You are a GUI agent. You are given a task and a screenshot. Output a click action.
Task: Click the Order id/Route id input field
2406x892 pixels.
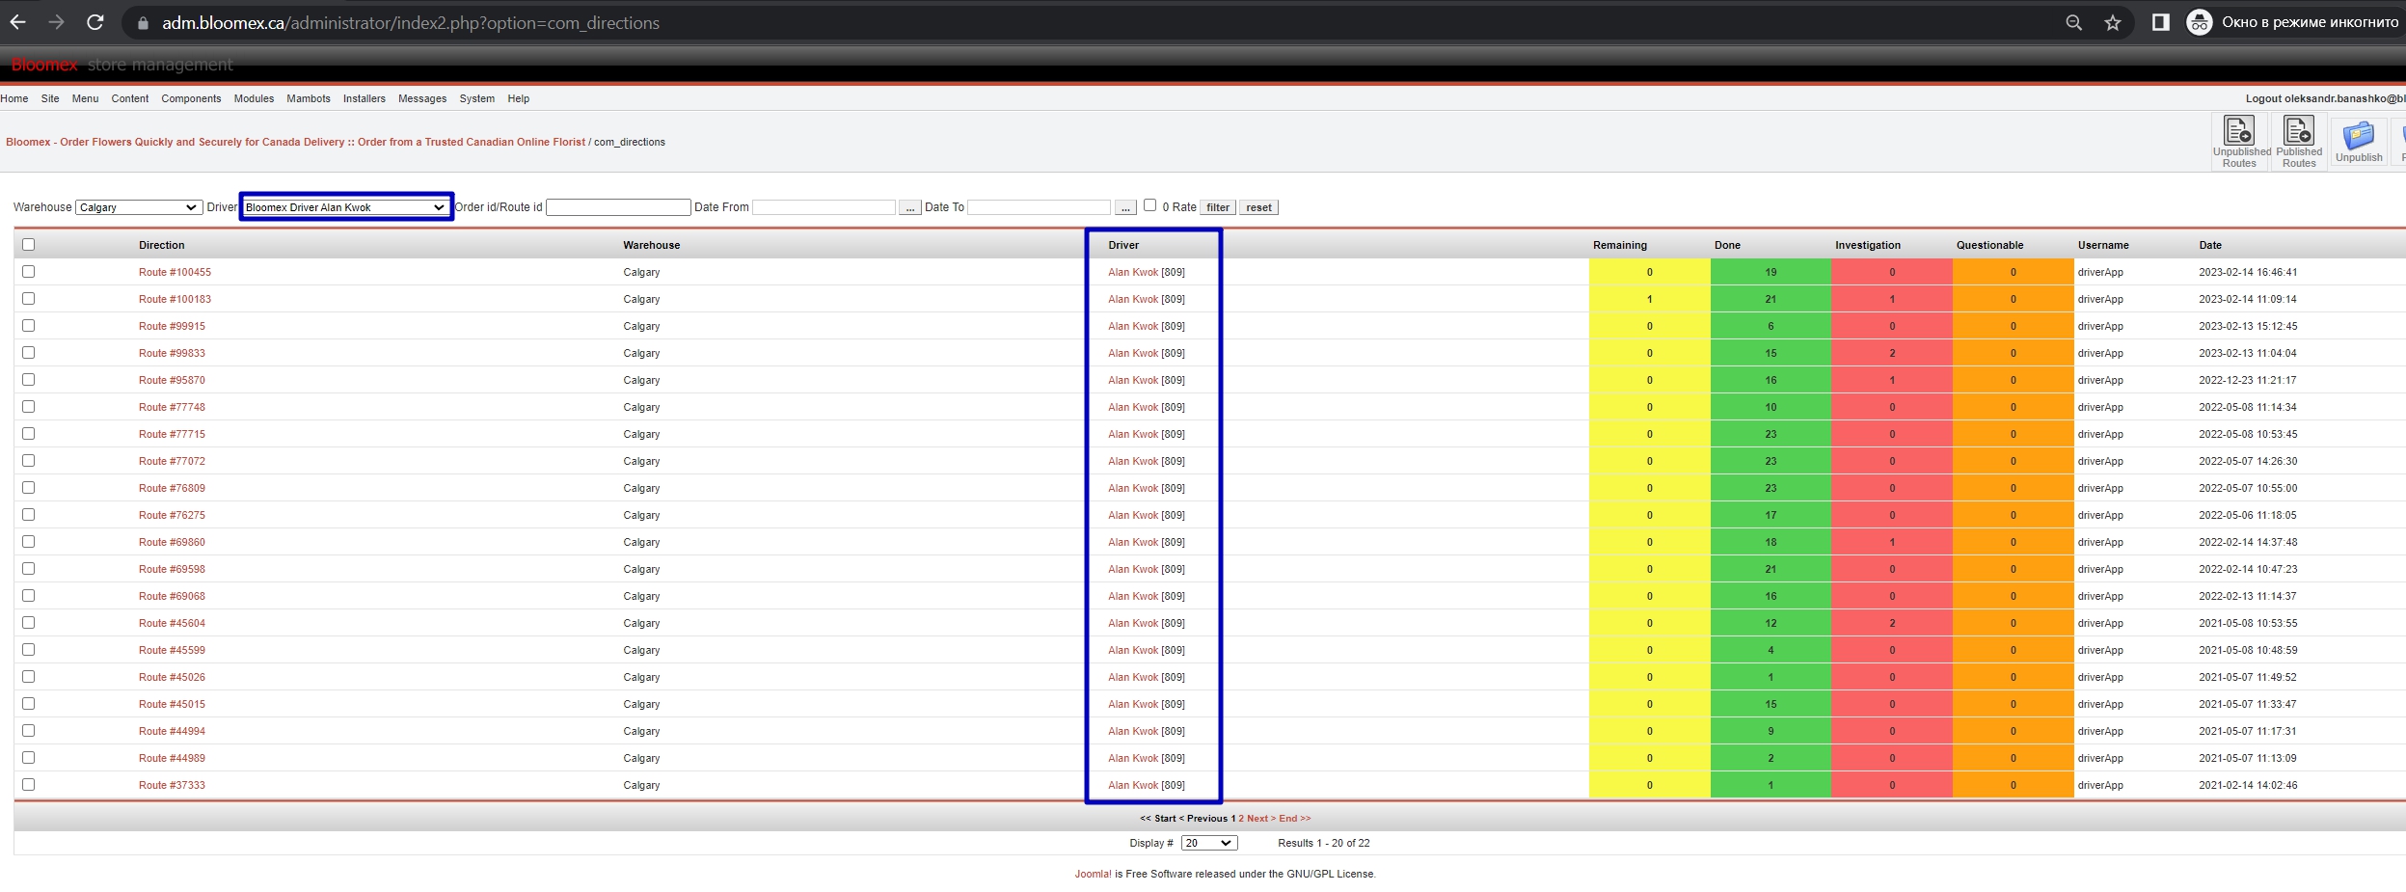coord(618,207)
